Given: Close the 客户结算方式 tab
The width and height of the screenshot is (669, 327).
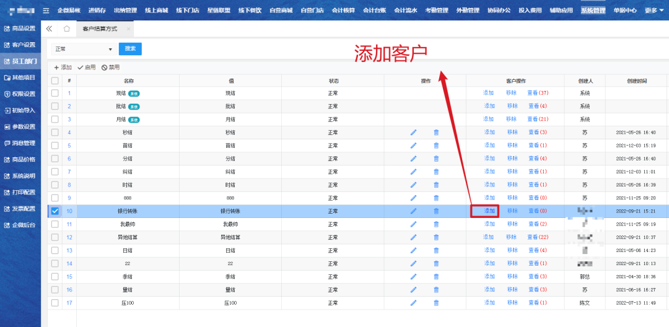Looking at the screenshot, I should coord(128,29).
